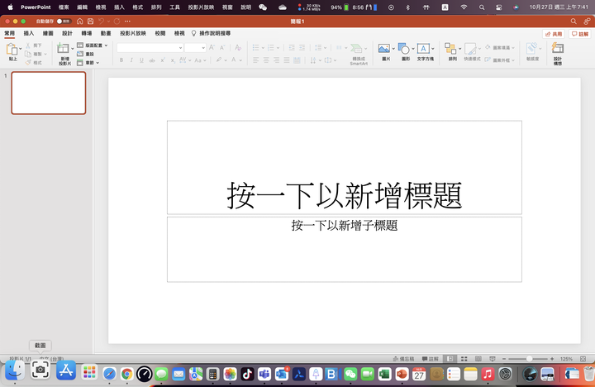Click the Reset (重設) slide button

86,54
